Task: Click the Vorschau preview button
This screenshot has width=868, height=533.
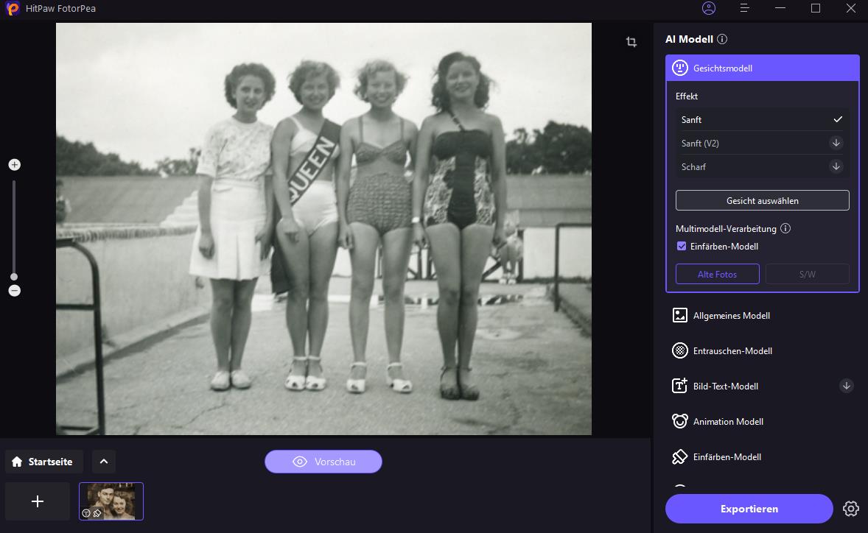Action: coord(323,462)
